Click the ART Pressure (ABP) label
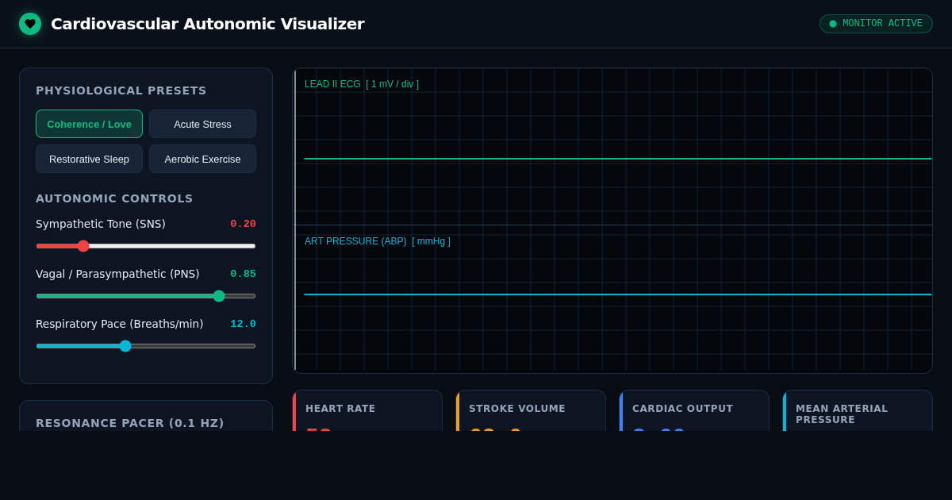952x500 pixels. pyautogui.click(x=378, y=241)
